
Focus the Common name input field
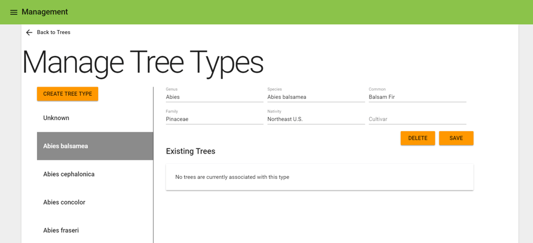418,97
